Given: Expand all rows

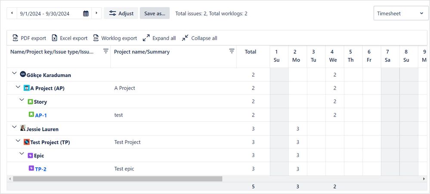Looking at the screenshot, I should (x=159, y=38).
